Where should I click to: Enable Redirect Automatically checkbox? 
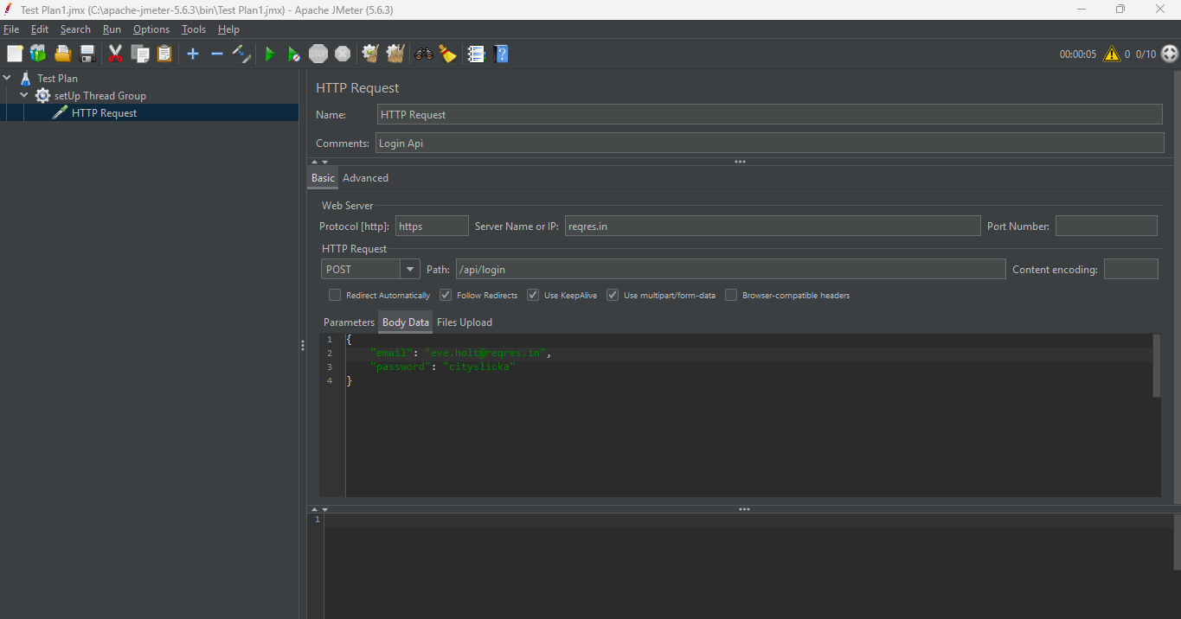(x=335, y=295)
